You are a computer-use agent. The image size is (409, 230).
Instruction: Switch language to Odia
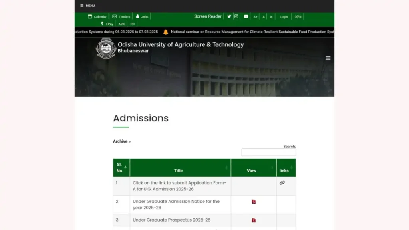pos(298,16)
